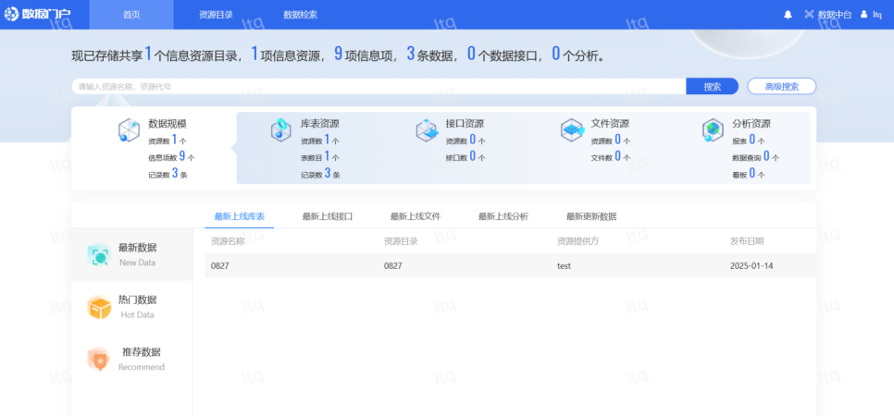The width and height of the screenshot is (894, 416).
Task: Switch to 最新更新数据 tab
Action: (x=590, y=216)
